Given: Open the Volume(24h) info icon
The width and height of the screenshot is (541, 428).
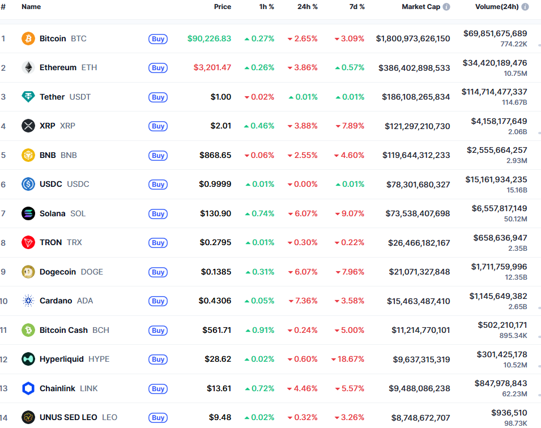Looking at the screenshot, I should point(525,7).
